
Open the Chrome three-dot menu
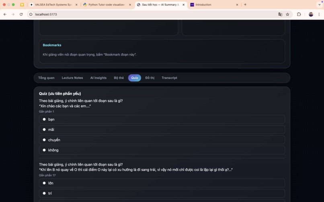[319, 14]
